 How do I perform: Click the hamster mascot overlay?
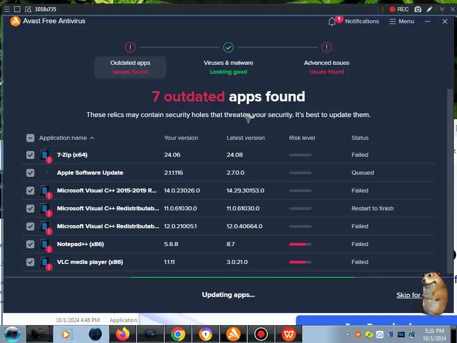[x=435, y=293]
